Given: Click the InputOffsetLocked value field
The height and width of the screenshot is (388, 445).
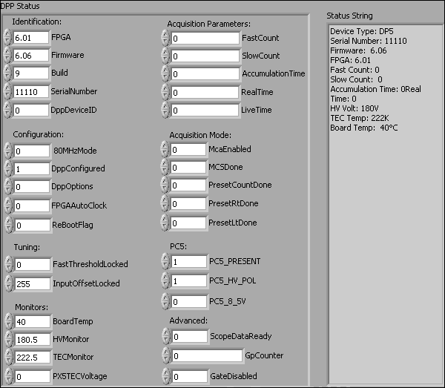Looking at the screenshot, I should 30,283.
